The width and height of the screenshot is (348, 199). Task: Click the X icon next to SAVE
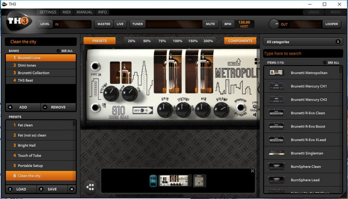pos(72,189)
